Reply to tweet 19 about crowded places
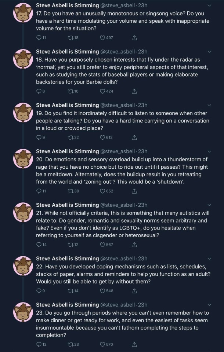 [39, 137]
